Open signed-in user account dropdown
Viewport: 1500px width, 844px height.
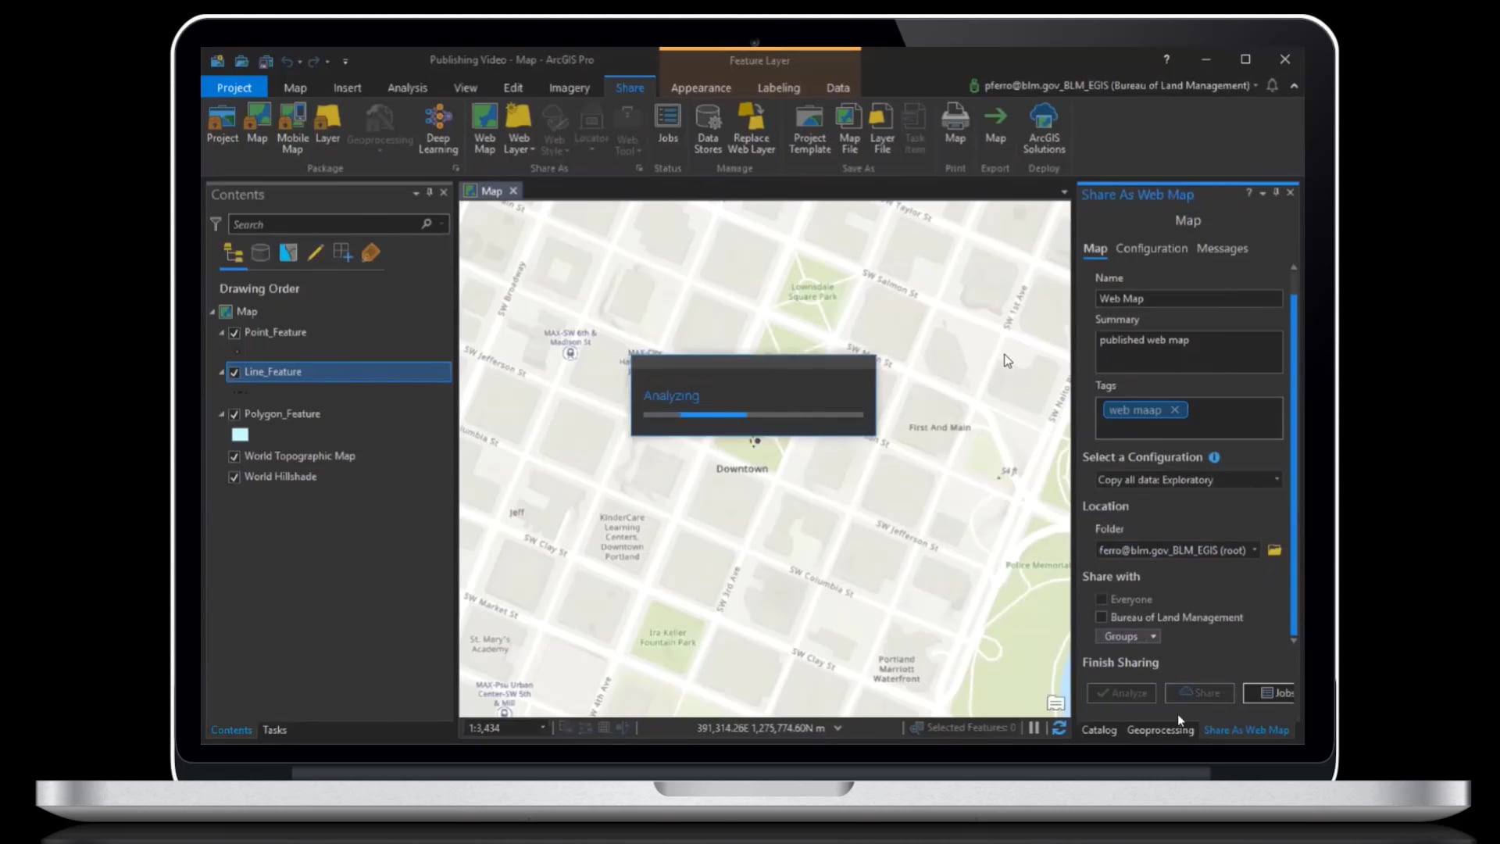coord(1255,85)
